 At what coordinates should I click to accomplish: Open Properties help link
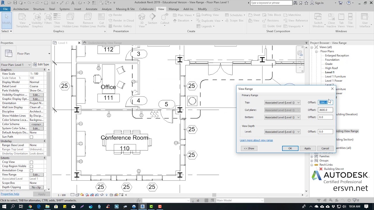[10, 194]
